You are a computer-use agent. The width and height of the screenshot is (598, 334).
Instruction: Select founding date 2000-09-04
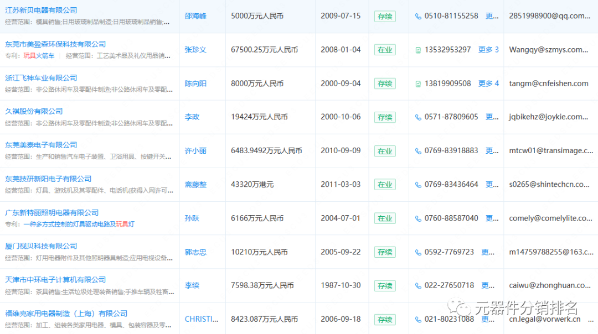pyautogui.click(x=341, y=84)
